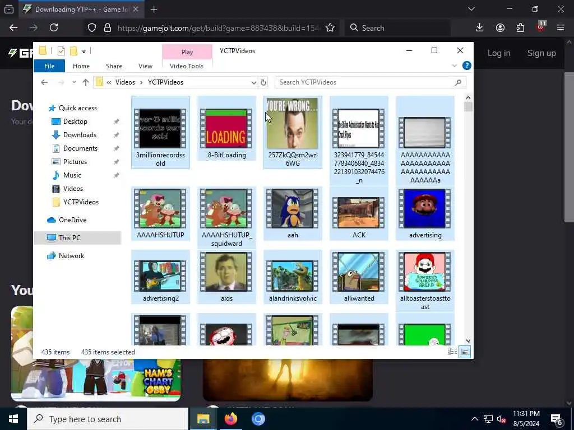This screenshot has height=430, width=574.
Task: Select OneDrive in navigation pane
Action: point(72,219)
